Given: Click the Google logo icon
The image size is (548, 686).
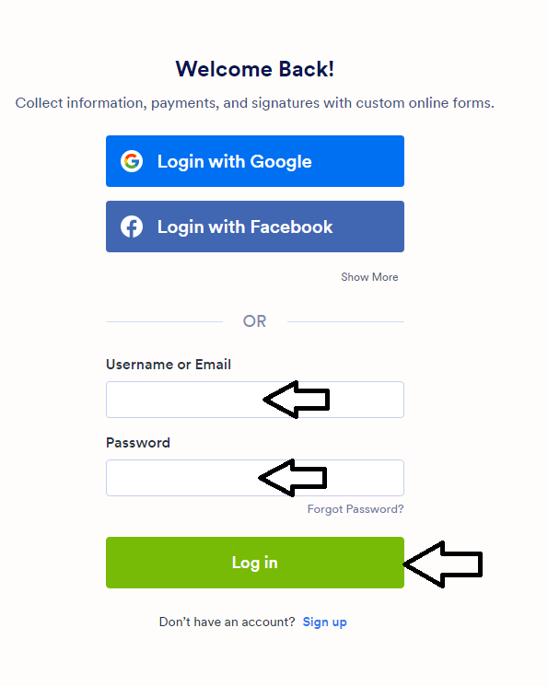Looking at the screenshot, I should (x=132, y=161).
